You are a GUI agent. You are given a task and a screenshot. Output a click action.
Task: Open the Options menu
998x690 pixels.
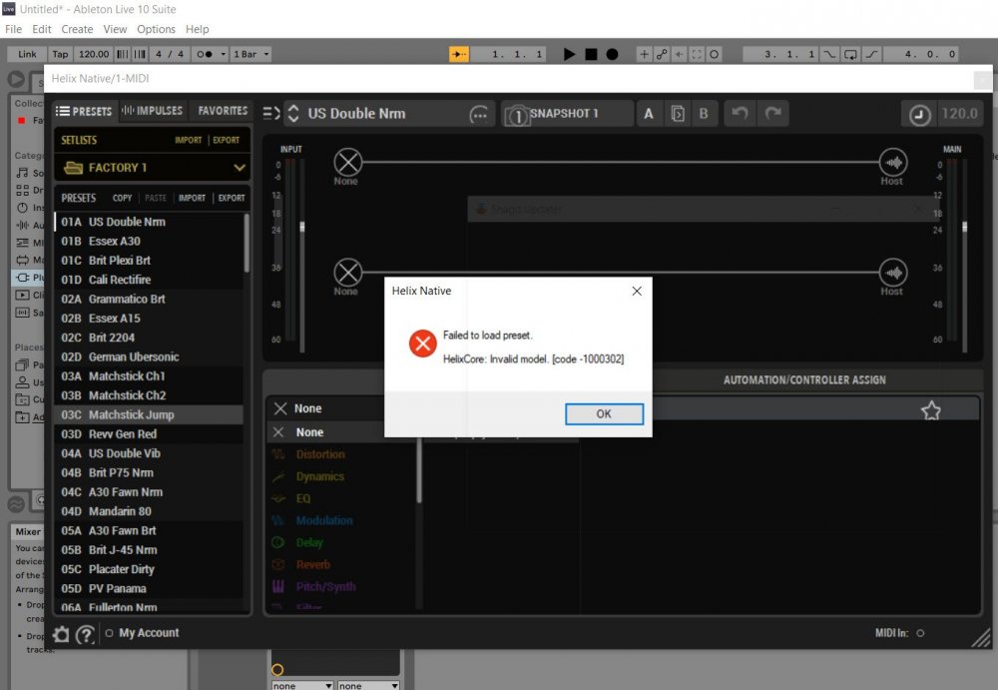(x=156, y=29)
